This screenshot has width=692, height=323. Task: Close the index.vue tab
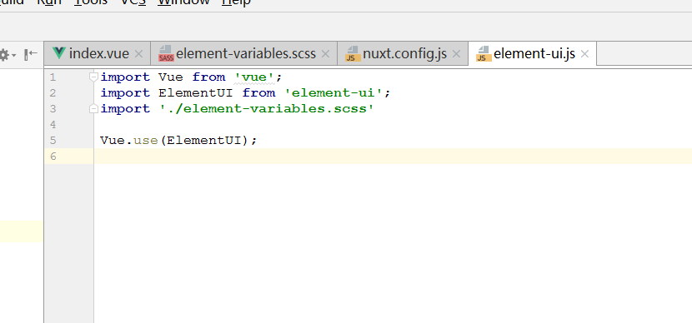(138, 54)
